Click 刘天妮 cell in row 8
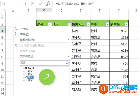 click(81, 55)
